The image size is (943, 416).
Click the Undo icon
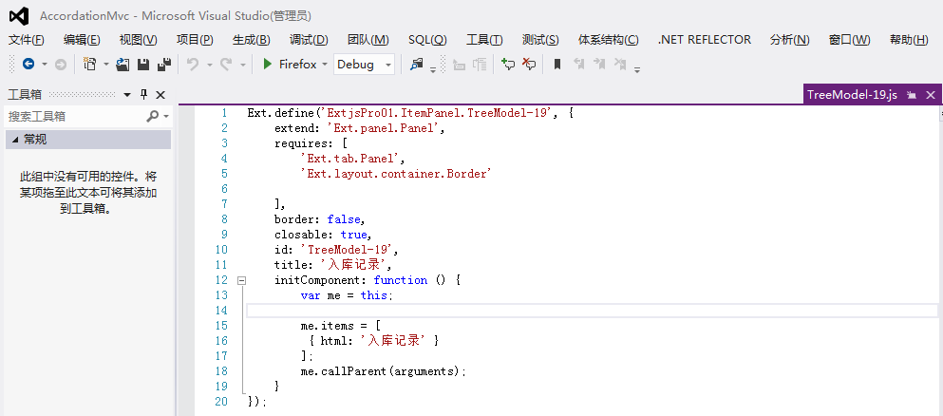click(193, 65)
